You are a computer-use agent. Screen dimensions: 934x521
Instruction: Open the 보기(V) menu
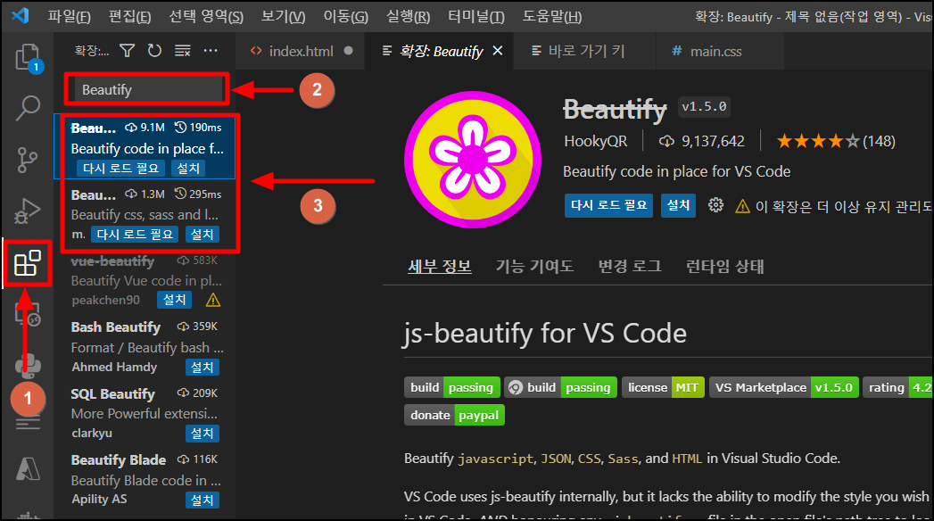pos(284,16)
